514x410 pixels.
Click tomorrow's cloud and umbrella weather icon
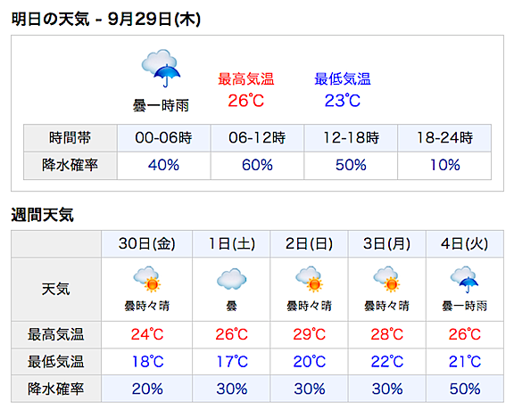(x=161, y=68)
